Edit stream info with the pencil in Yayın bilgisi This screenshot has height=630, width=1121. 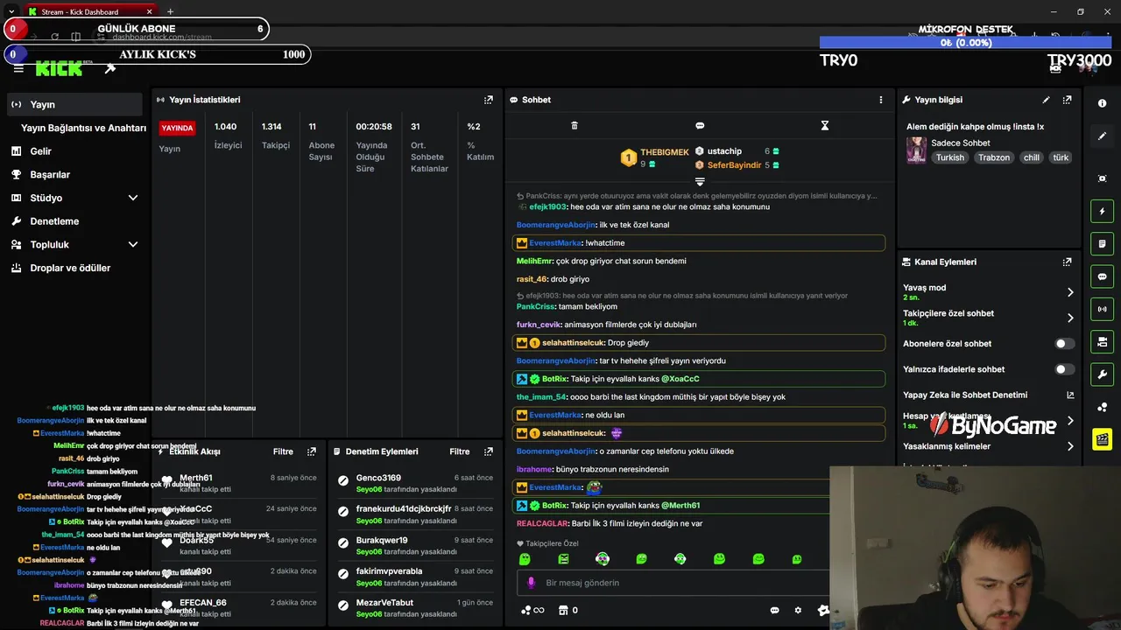click(1046, 100)
